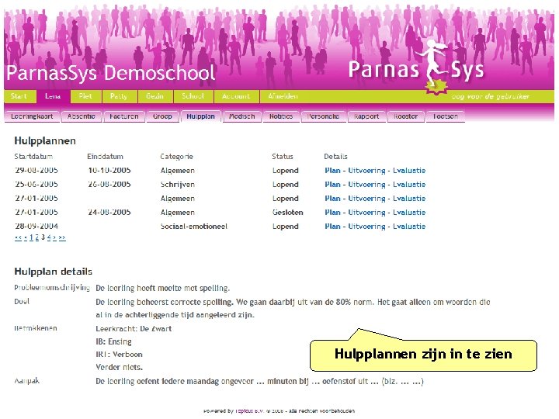
Task: Open the School main tab
Action: pyautogui.click(x=193, y=96)
